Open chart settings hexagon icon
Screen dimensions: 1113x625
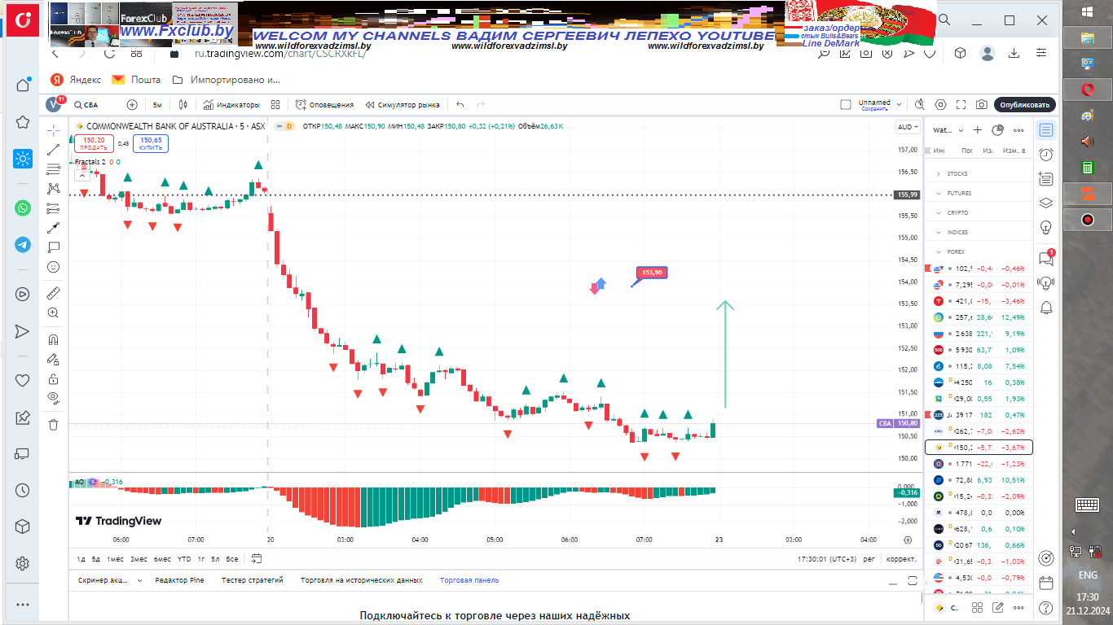[941, 105]
